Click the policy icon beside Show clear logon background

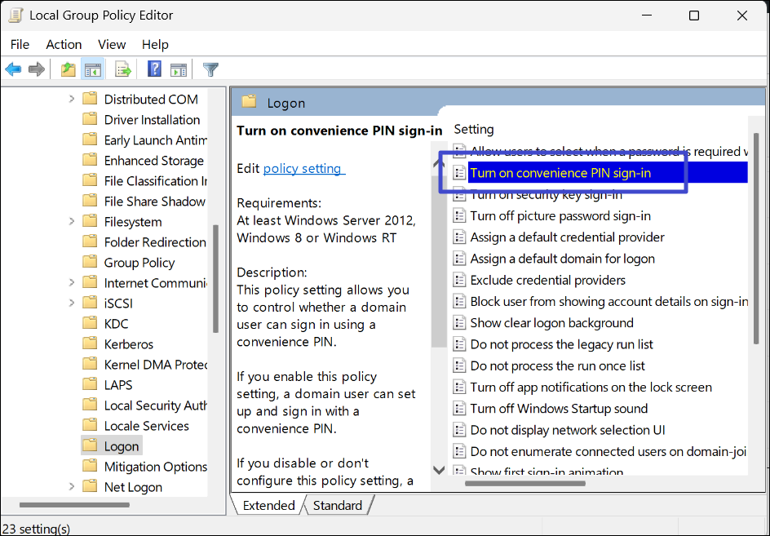[x=460, y=323]
